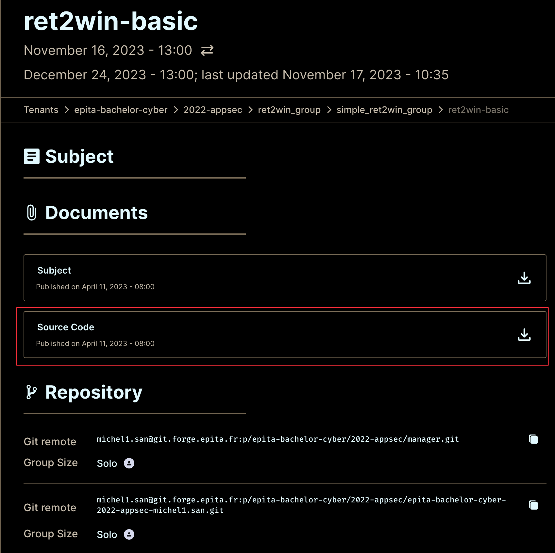
Task: Click the Repository git branch icon
Action: (32, 392)
